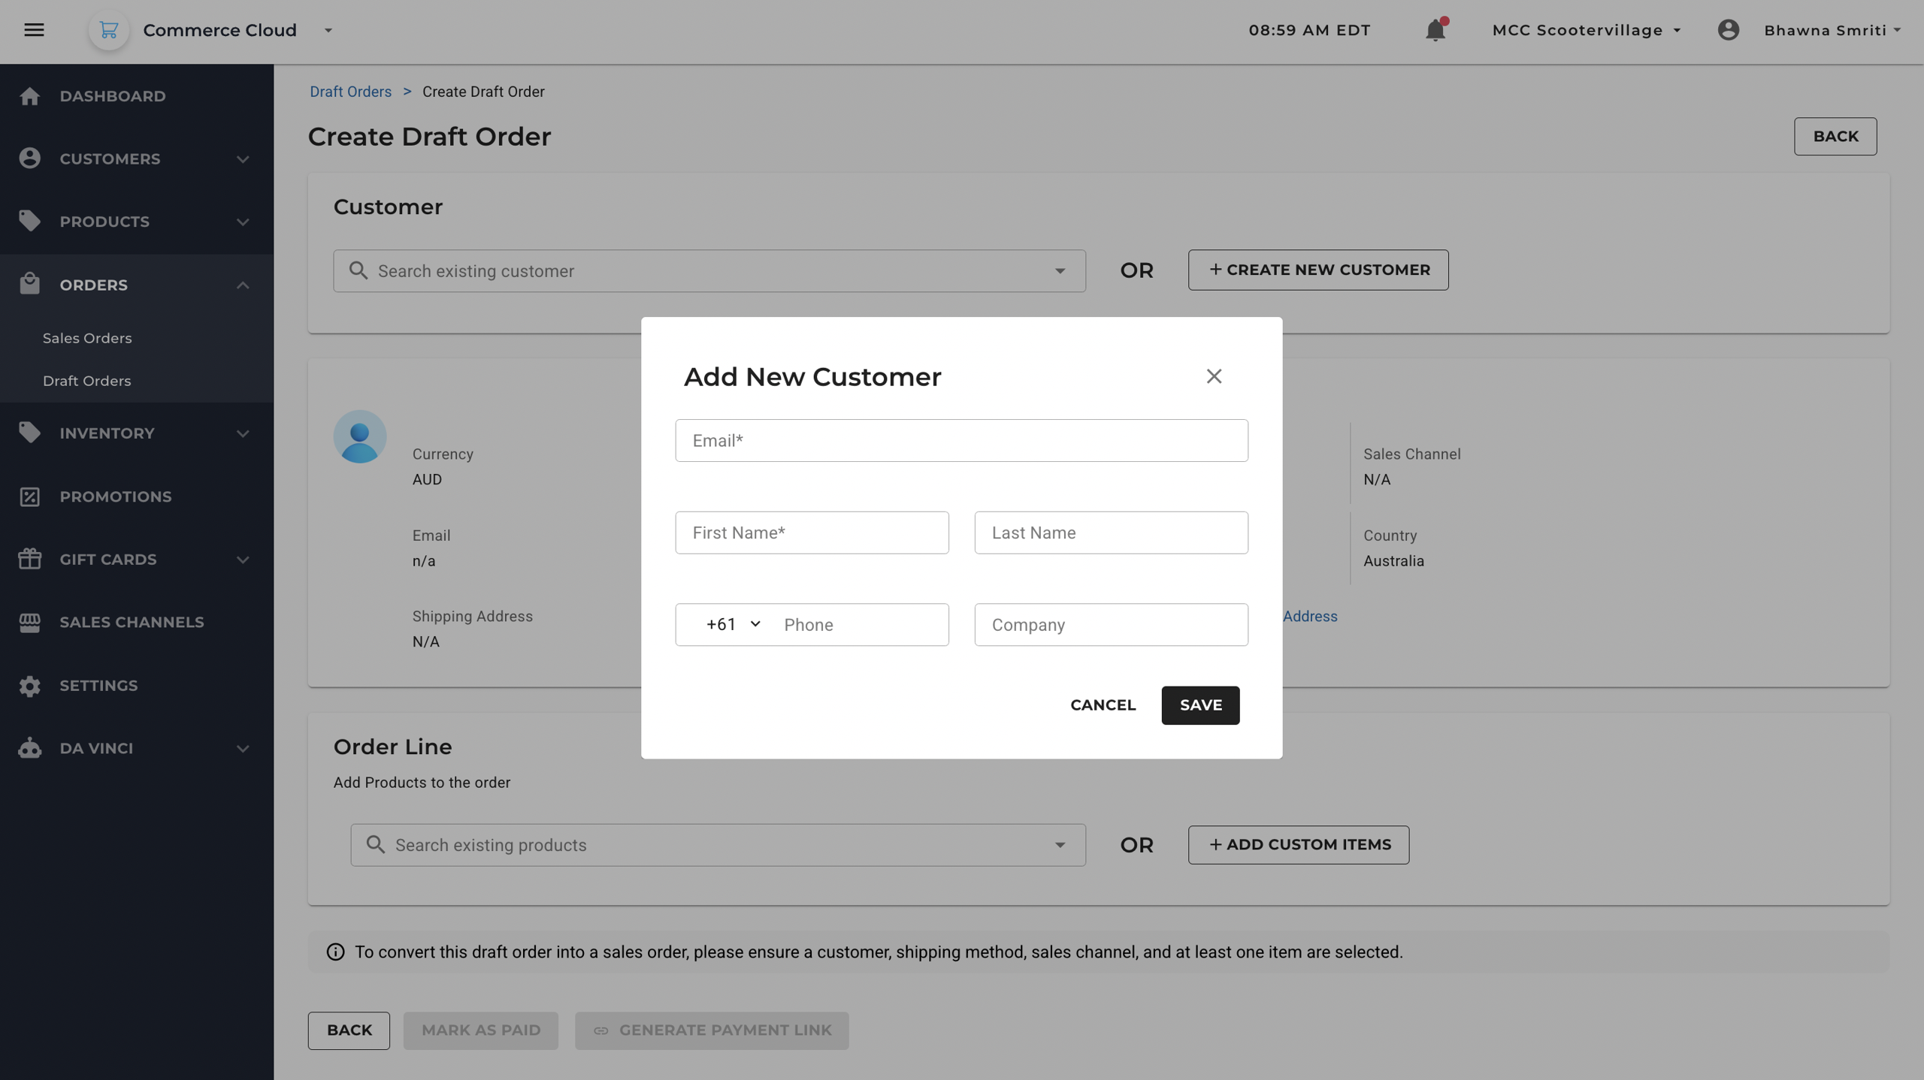Screen dimensions: 1924x1080
Task: Click the Dashboard home icon
Action: pyautogui.click(x=30, y=96)
